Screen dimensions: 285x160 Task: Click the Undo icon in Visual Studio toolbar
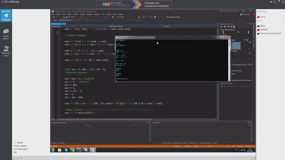point(72,17)
